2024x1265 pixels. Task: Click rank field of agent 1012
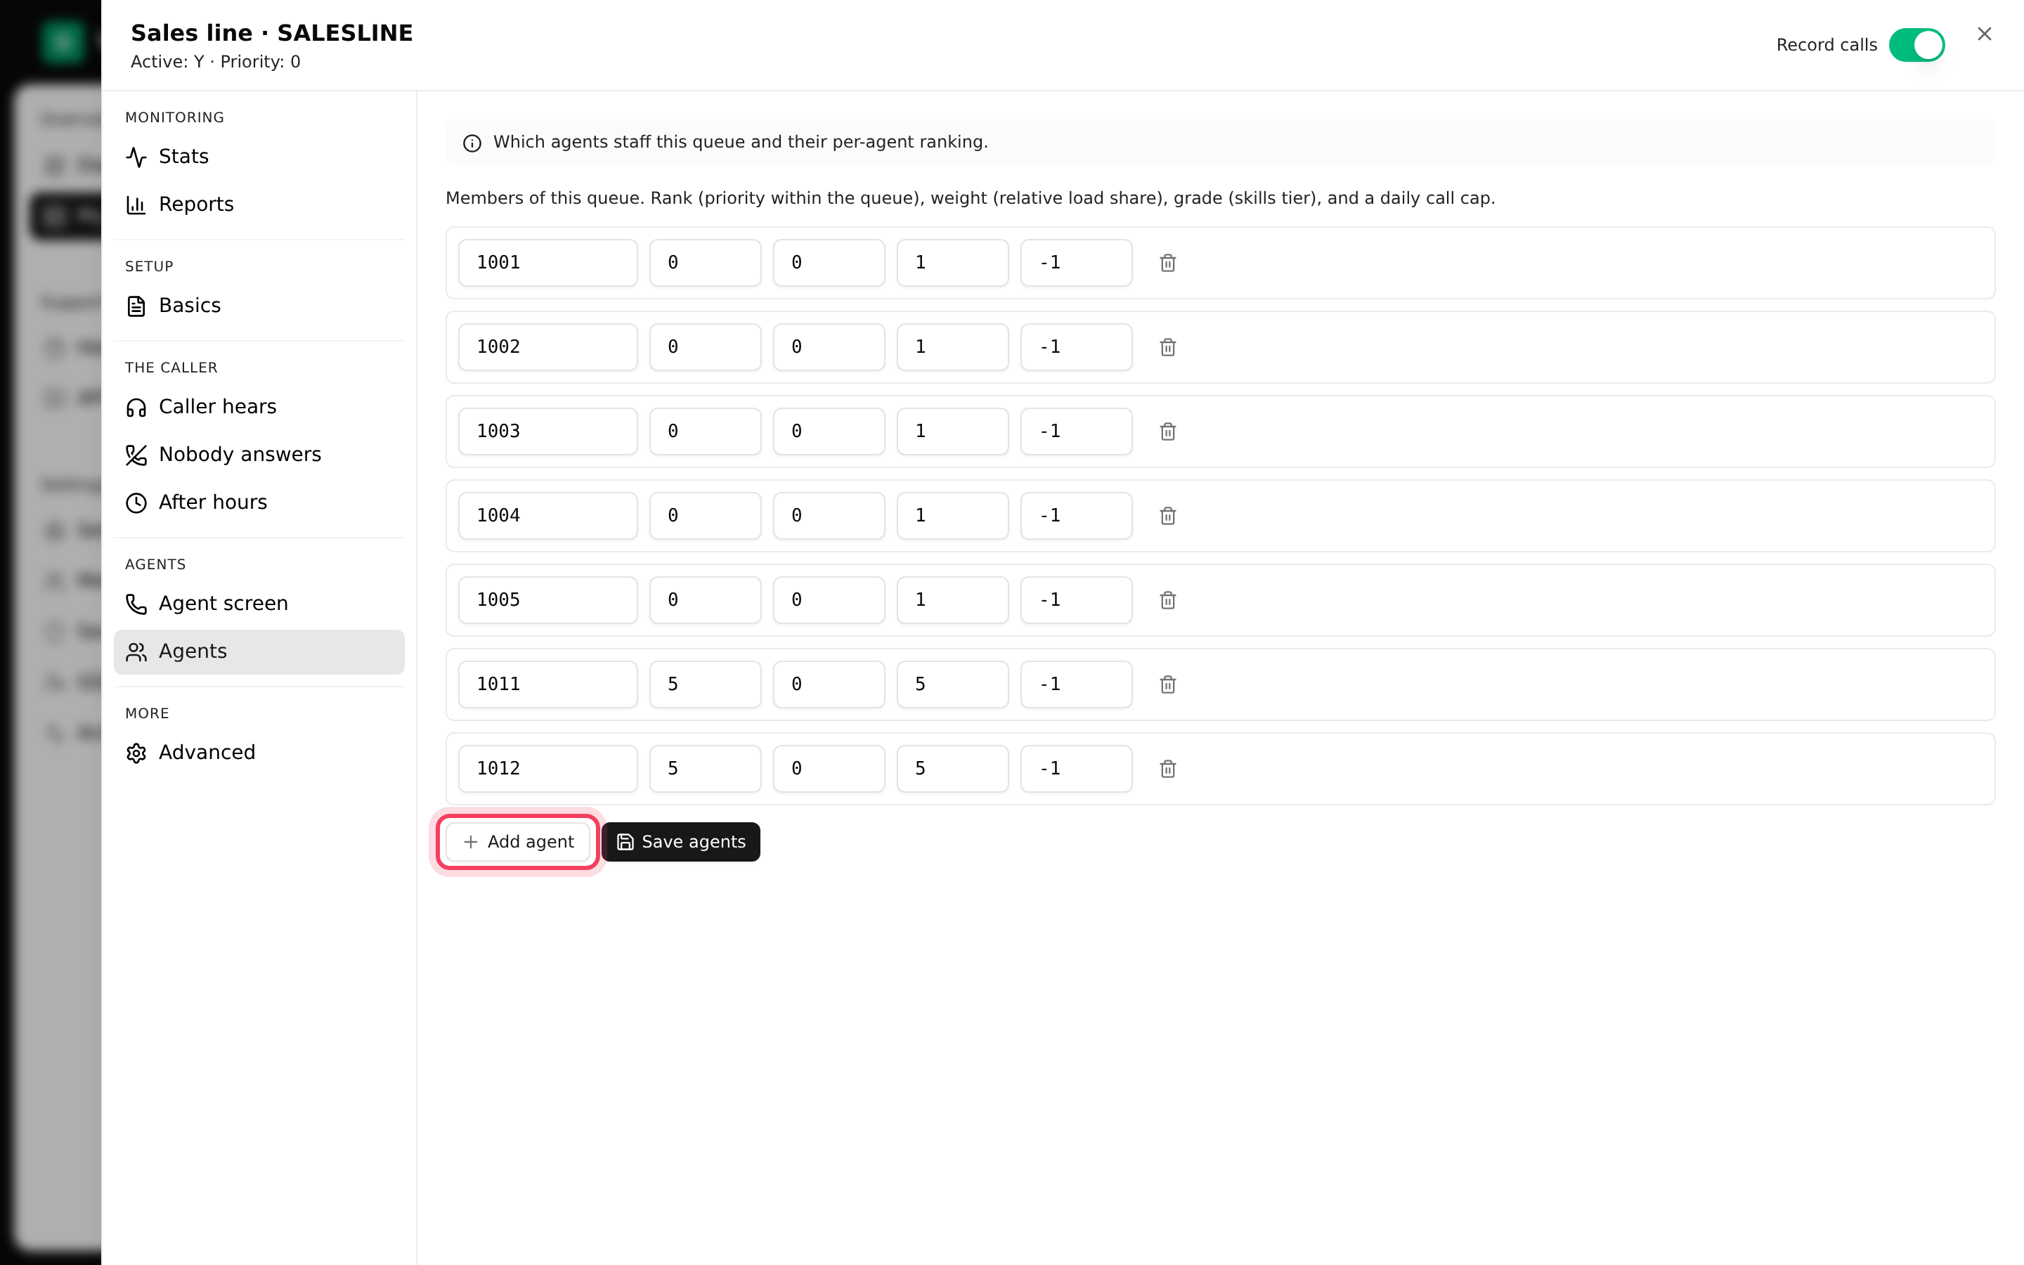click(x=705, y=769)
